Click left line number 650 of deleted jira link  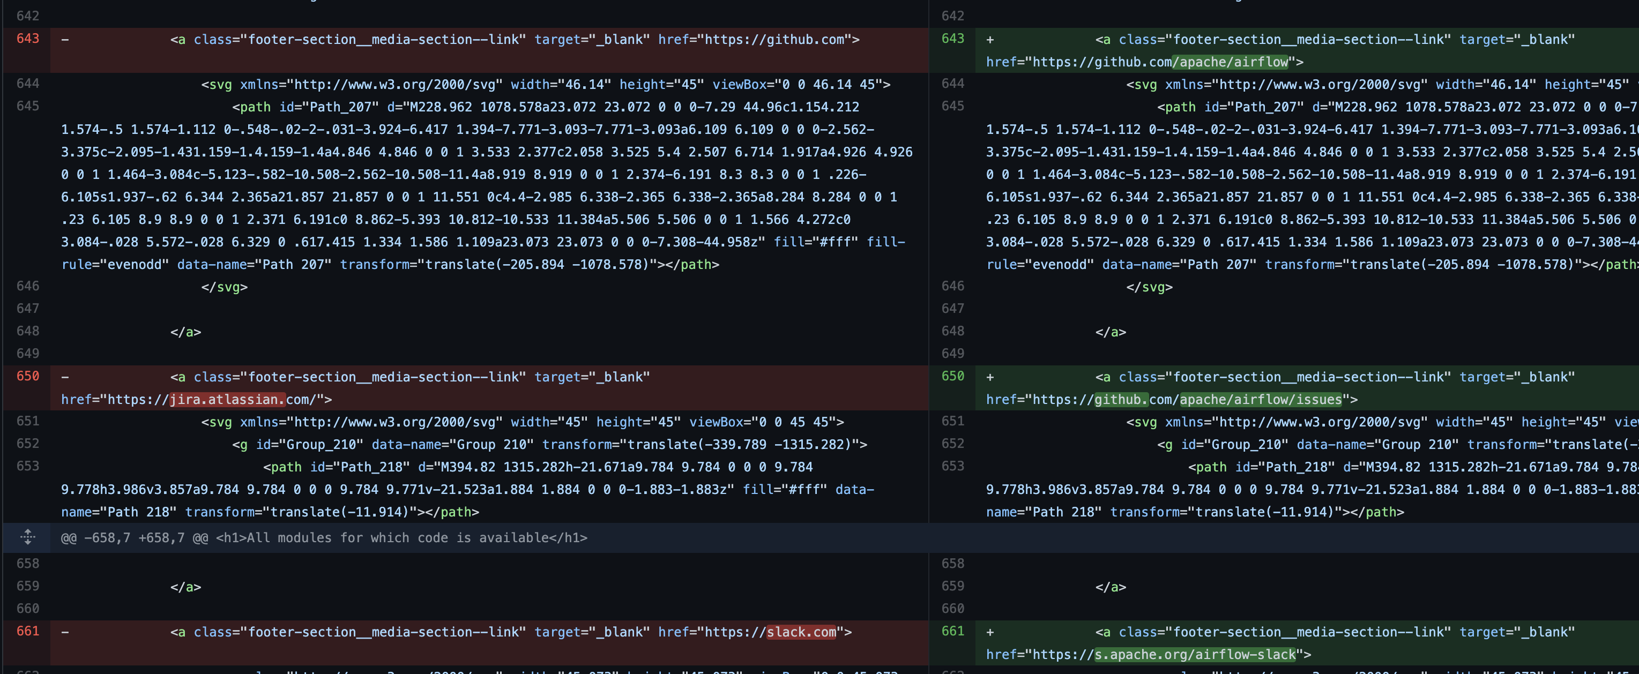pos(27,377)
